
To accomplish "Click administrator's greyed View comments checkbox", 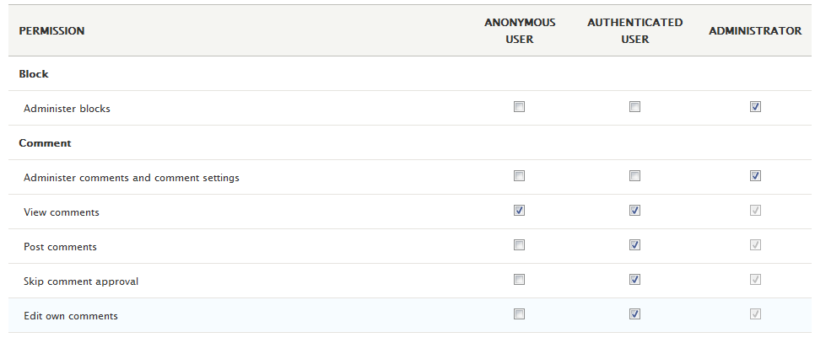I will 755,211.
